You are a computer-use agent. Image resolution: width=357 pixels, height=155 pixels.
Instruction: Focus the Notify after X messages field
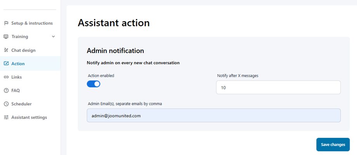tap(278, 88)
